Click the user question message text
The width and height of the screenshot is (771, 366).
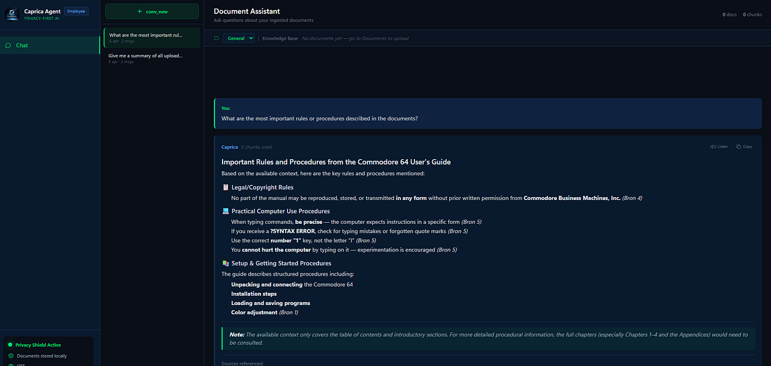pyautogui.click(x=319, y=118)
